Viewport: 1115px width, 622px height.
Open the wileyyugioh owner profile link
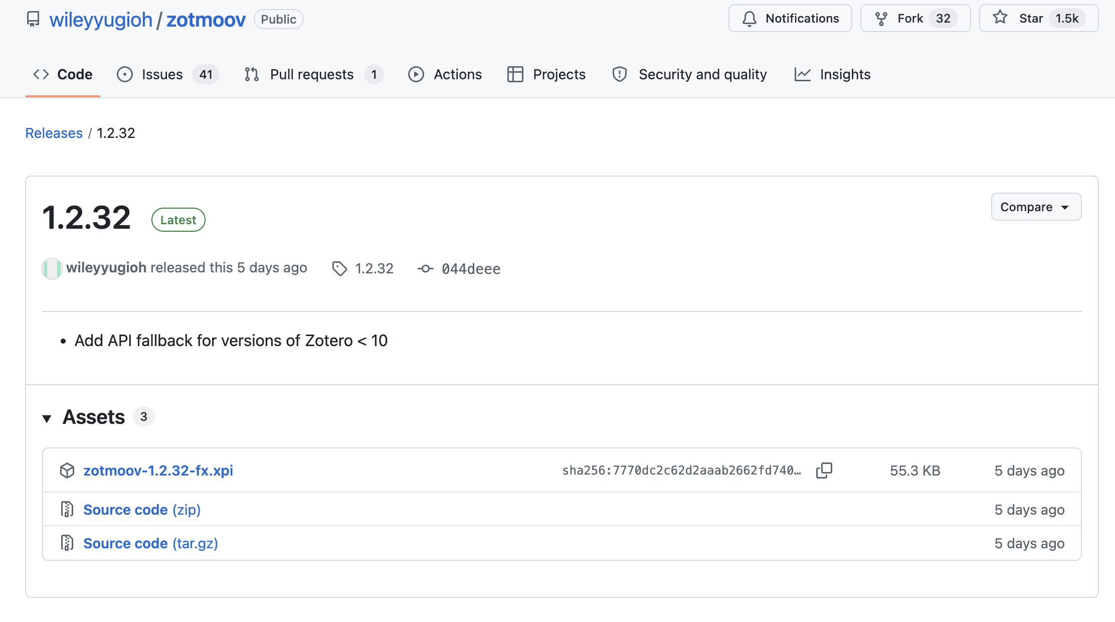[101, 20]
